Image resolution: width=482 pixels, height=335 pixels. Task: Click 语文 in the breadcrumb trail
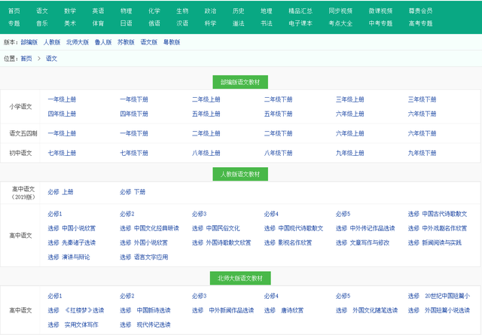coord(51,59)
